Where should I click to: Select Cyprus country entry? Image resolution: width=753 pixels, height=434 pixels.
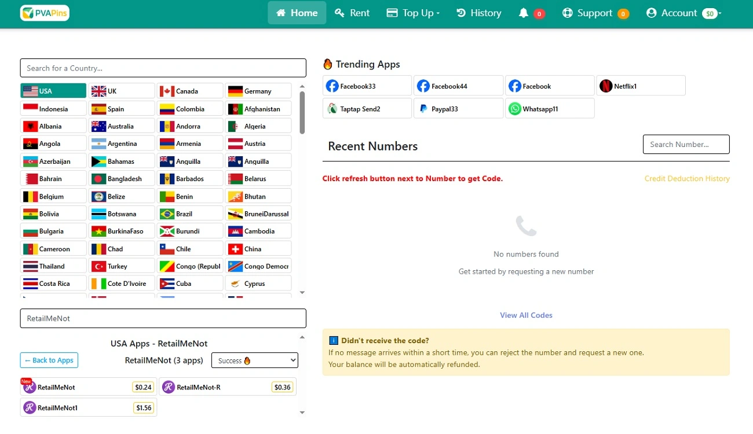coord(258,284)
